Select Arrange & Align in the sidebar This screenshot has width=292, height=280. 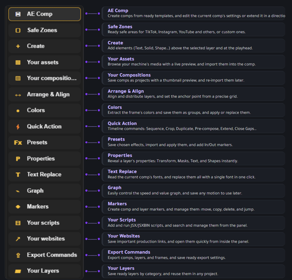coord(45,95)
